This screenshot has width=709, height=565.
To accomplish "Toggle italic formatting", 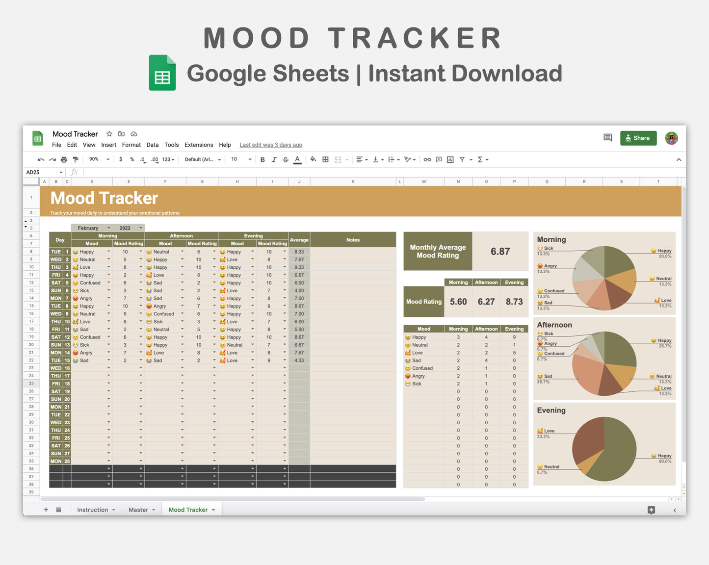I will click(274, 159).
